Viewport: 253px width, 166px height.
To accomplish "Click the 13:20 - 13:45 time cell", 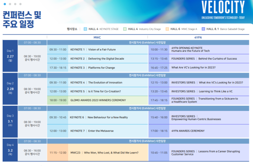I will (x=159, y=92).
